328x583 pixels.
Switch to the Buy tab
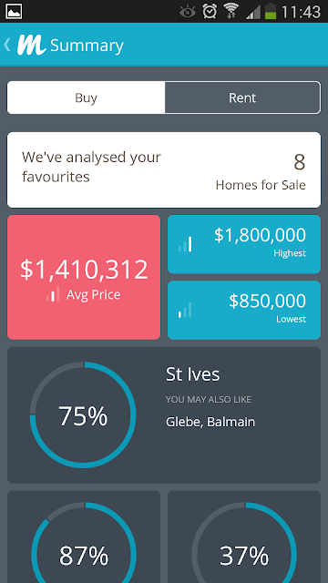[x=86, y=97]
